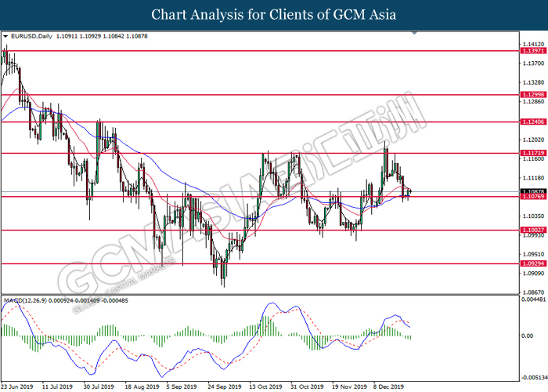Click the 30 Jul 2019 date label

(99, 387)
